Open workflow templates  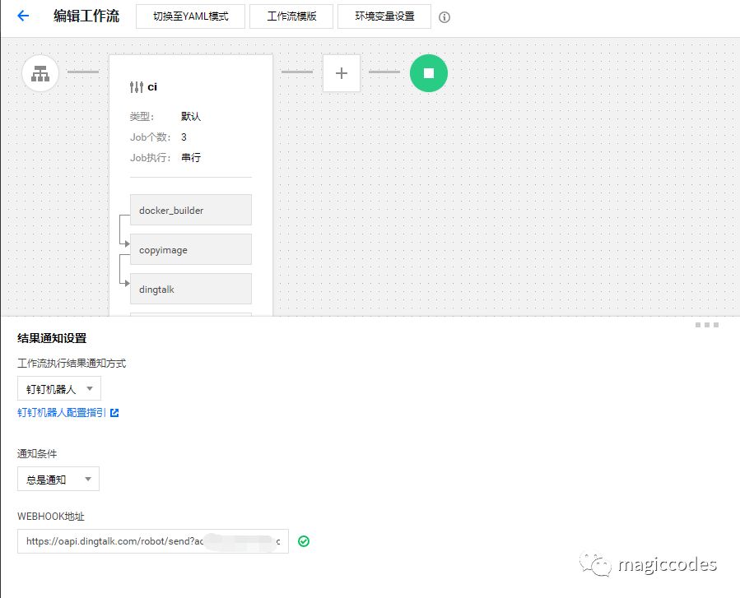[291, 16]
